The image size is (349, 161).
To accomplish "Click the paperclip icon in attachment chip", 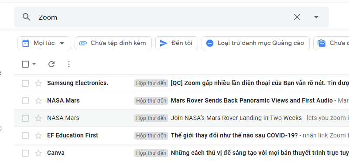I will 83,43.
